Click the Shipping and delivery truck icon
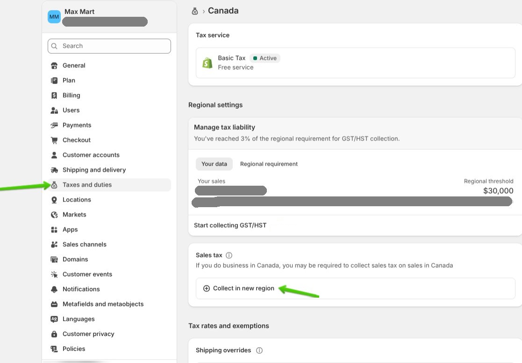The height and width of the screenshot is (363, 522). pyautogui.click(x=54, y=170)
